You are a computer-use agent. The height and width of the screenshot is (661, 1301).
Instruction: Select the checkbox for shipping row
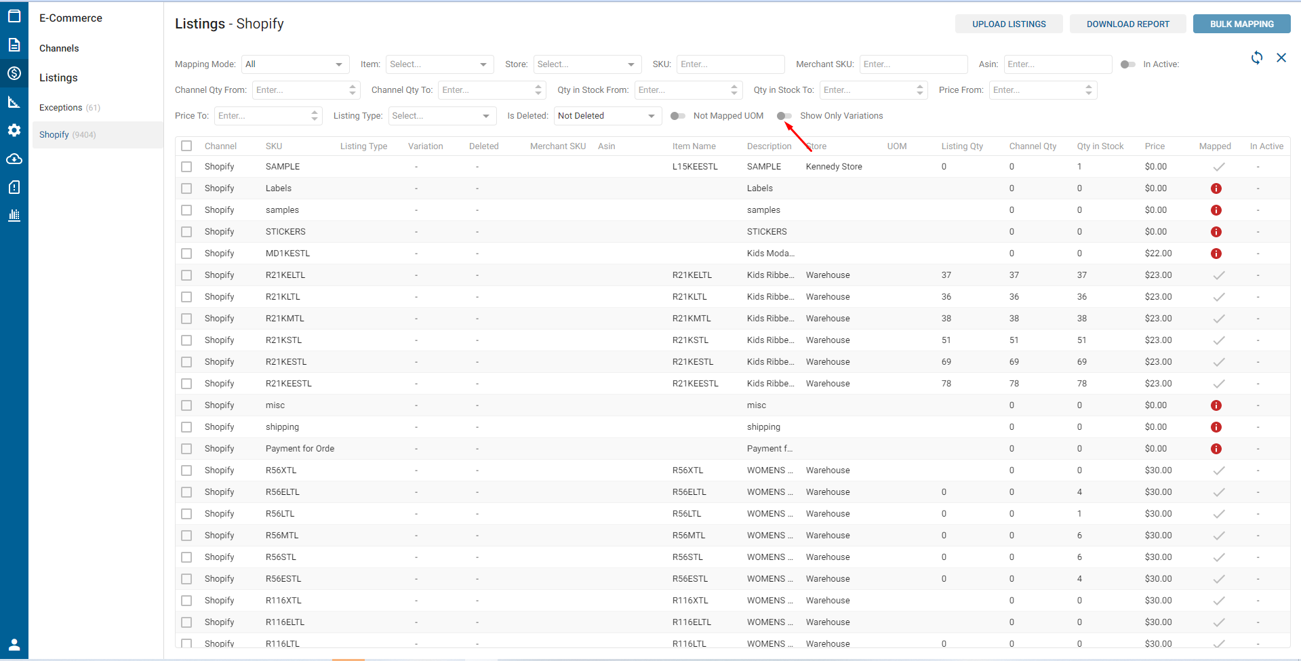tap(186, 427)
